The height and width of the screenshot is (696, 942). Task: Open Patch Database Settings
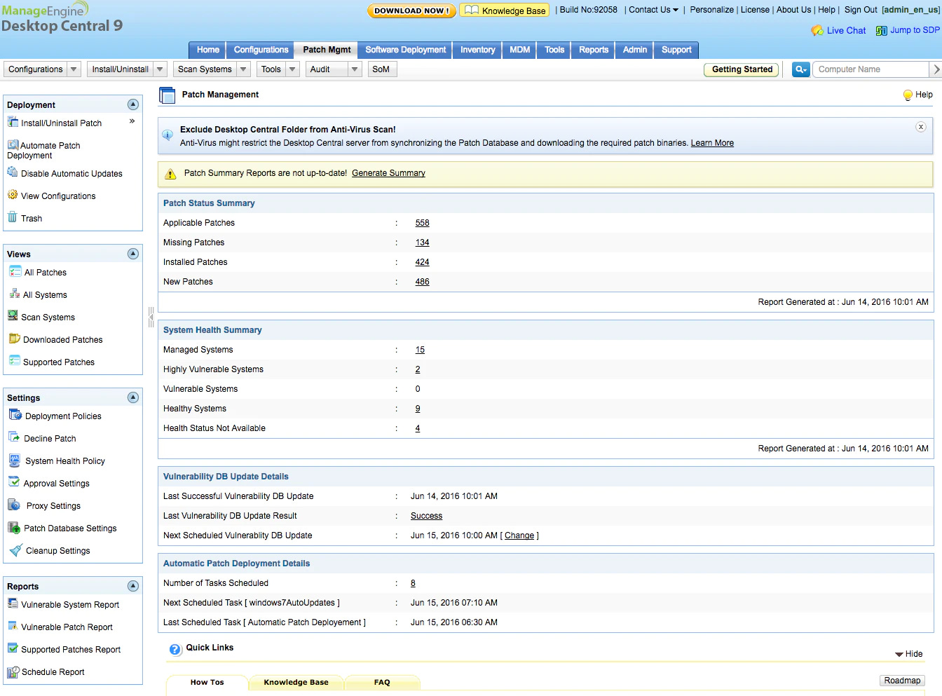(x=70, y=528)
